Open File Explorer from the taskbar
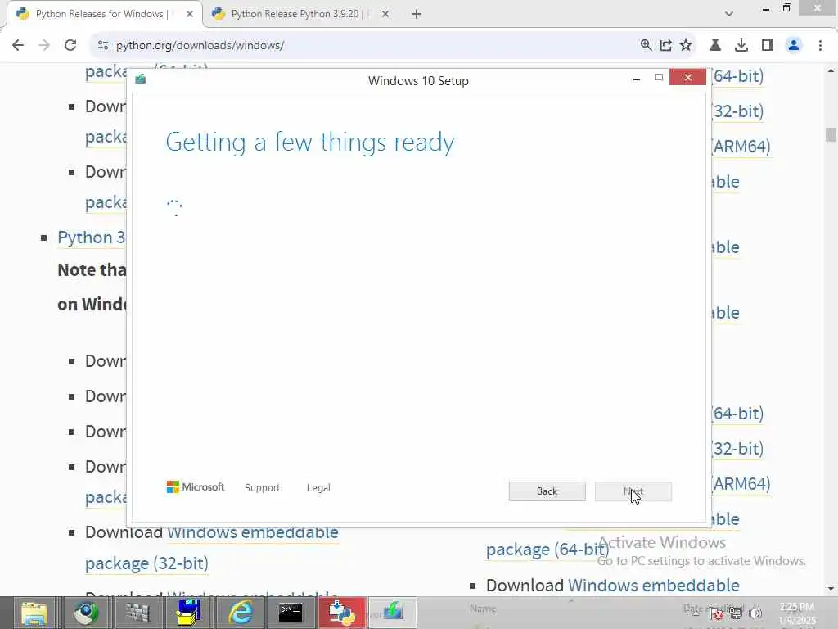Image resolution: width=838 pixels, height=629 pixels. pos(34,613)
